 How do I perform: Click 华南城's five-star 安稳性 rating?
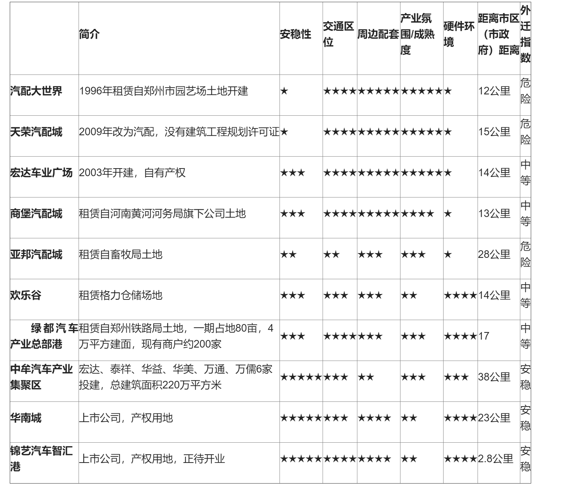[301, 418]
